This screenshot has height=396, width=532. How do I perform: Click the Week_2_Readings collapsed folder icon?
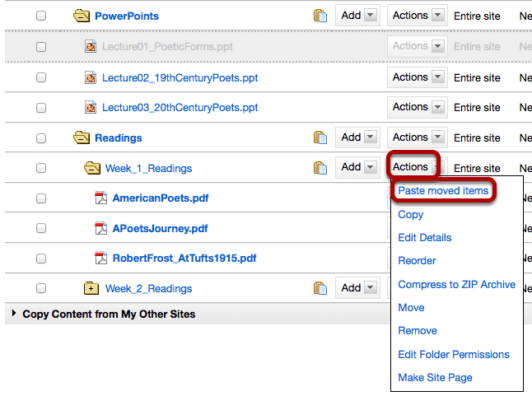tap(91, 288)
